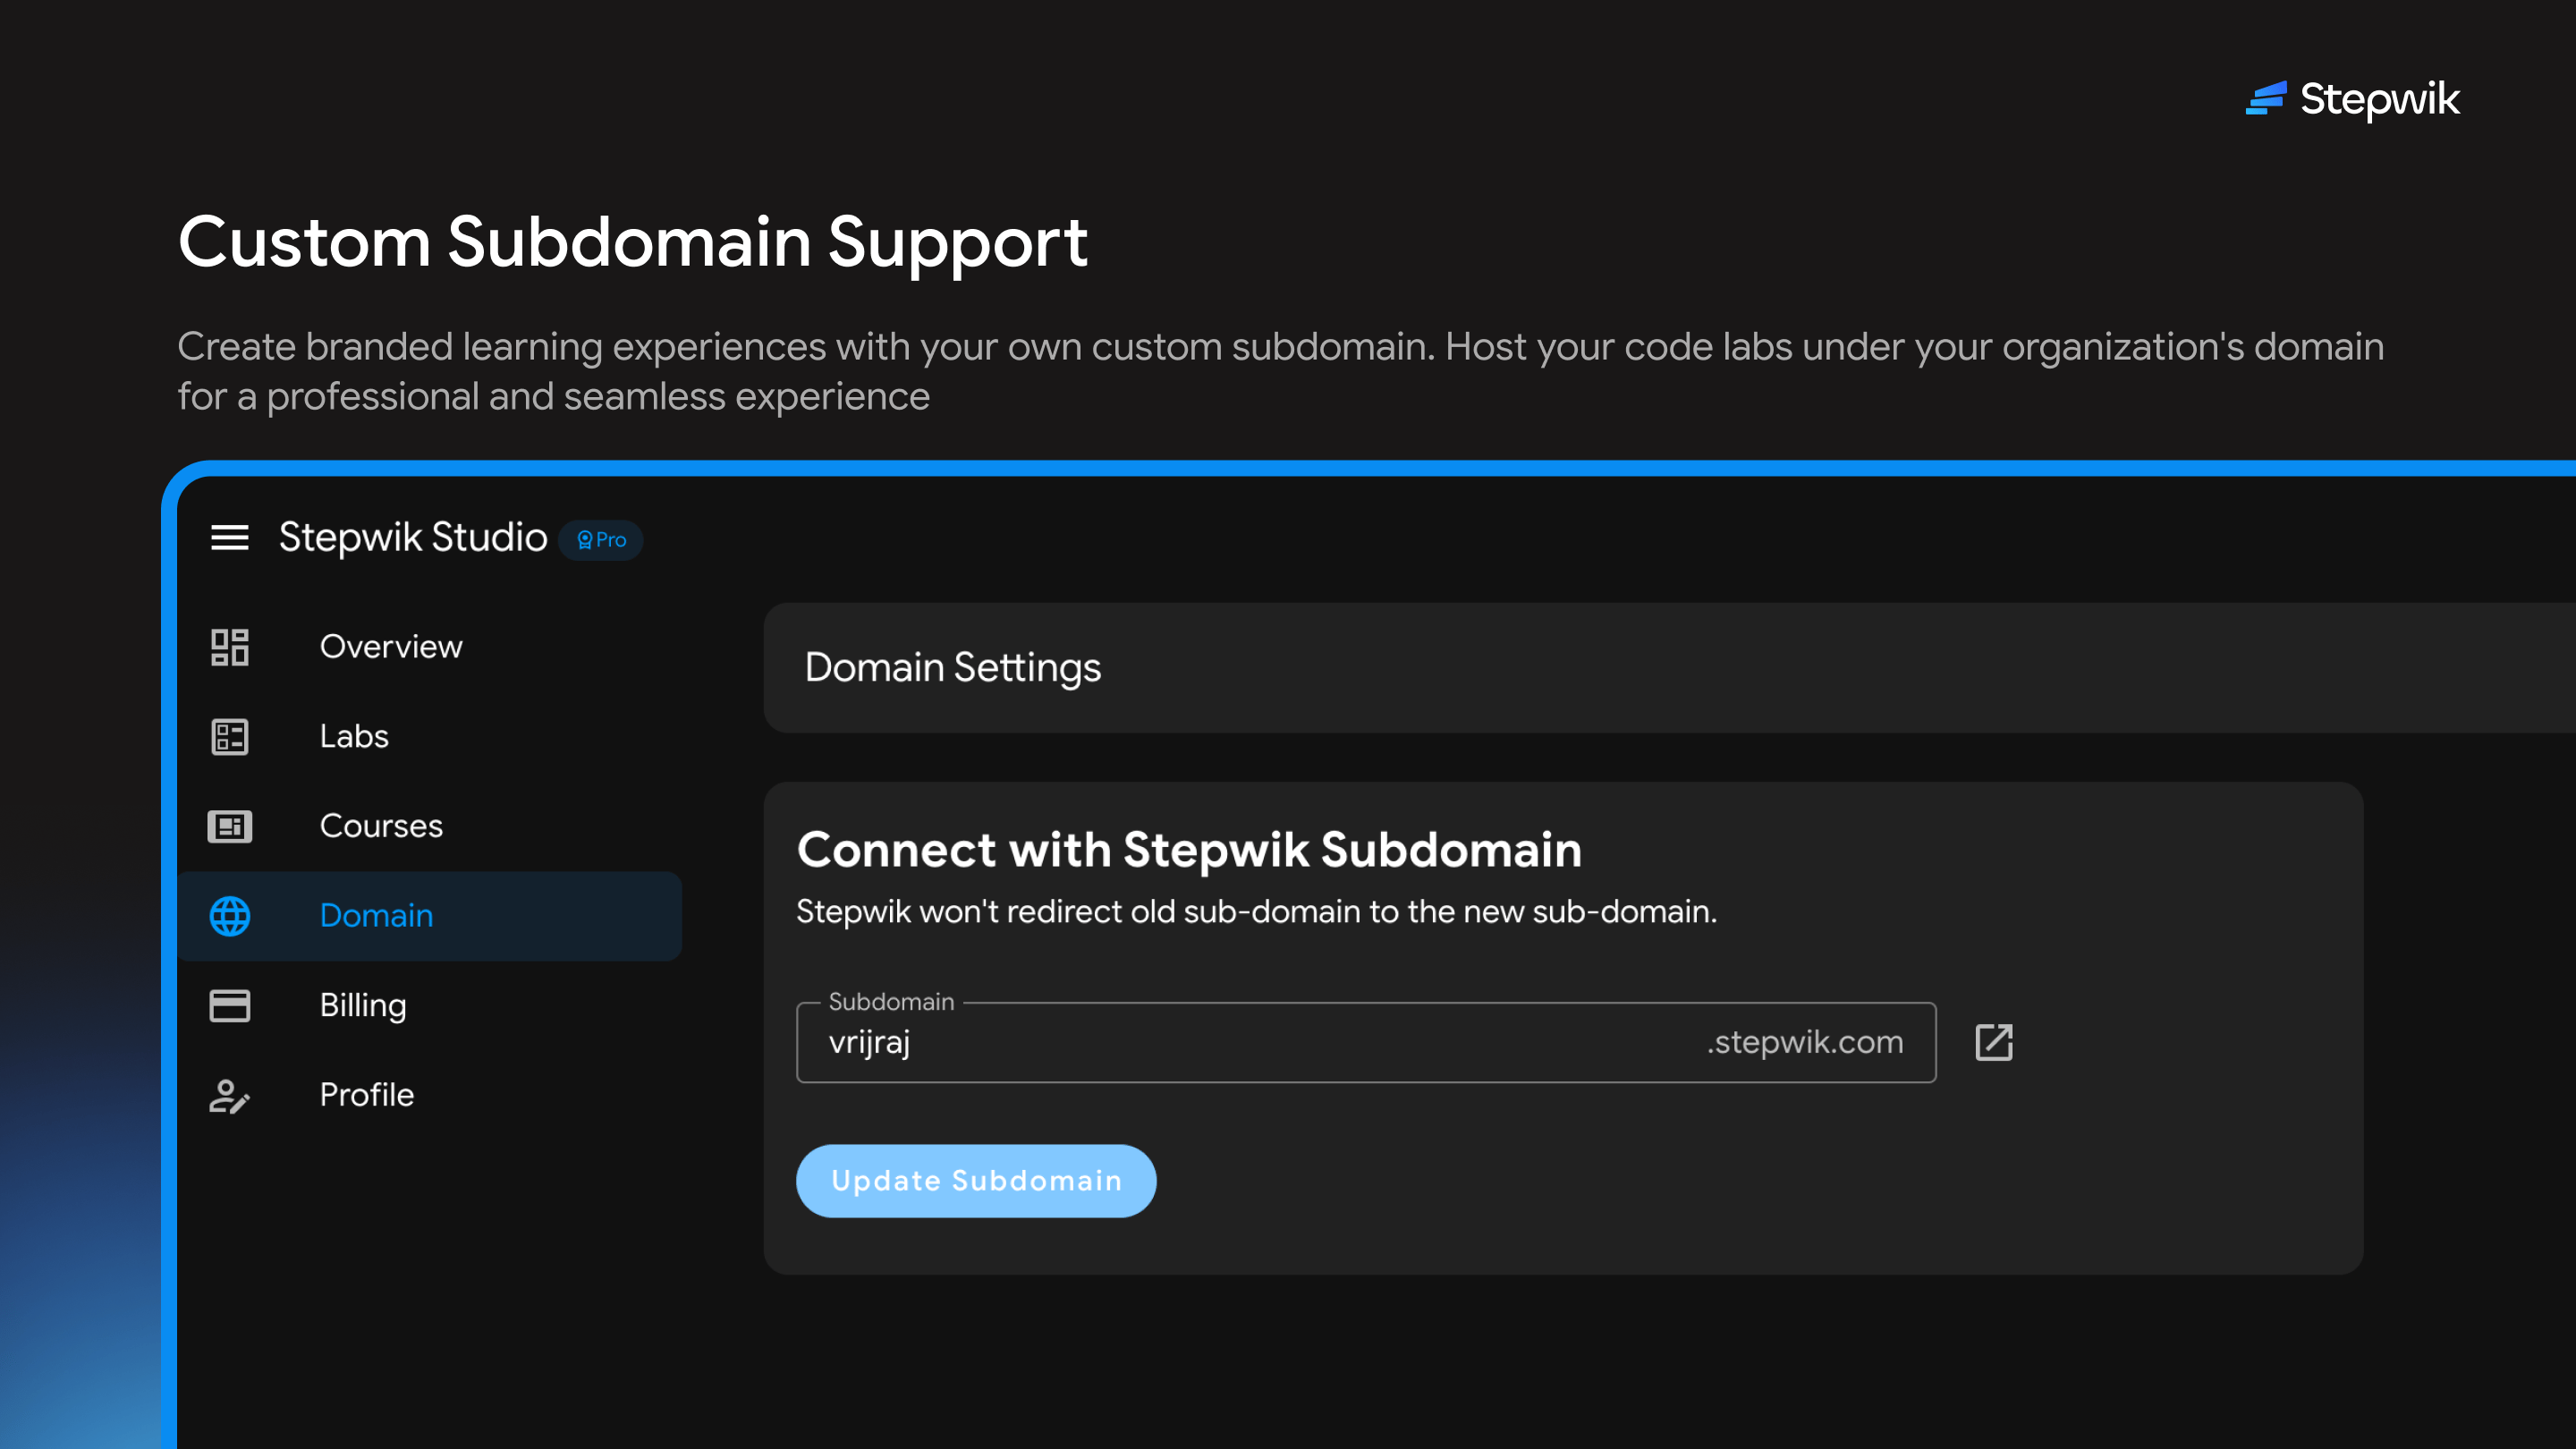The image size is (2576, 1449).
Task: Go to Overview menu item
Action: coord(390,647)
